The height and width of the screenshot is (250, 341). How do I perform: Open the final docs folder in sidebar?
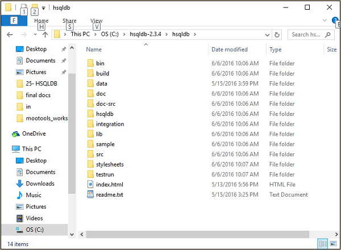pos(38,95)
